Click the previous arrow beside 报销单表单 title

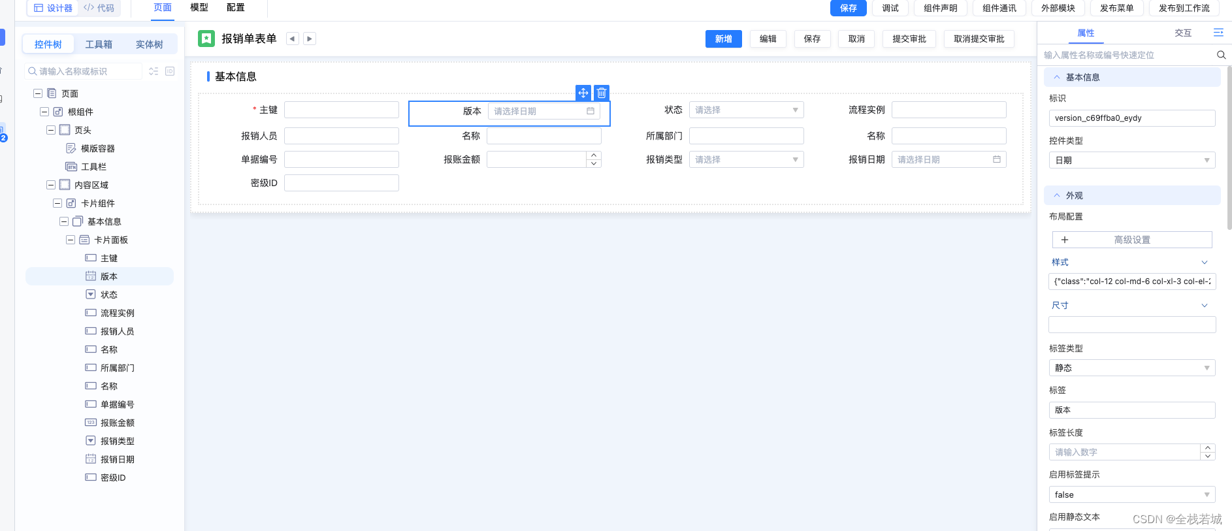coord(293,39)
